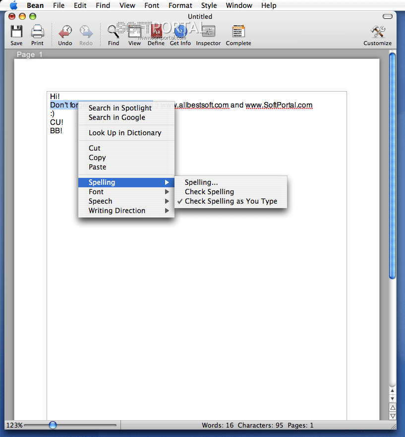This screenshot has width=405, height=437.
Task: Open the View menu in the menu bar
Action: click(x=127, y=5)
